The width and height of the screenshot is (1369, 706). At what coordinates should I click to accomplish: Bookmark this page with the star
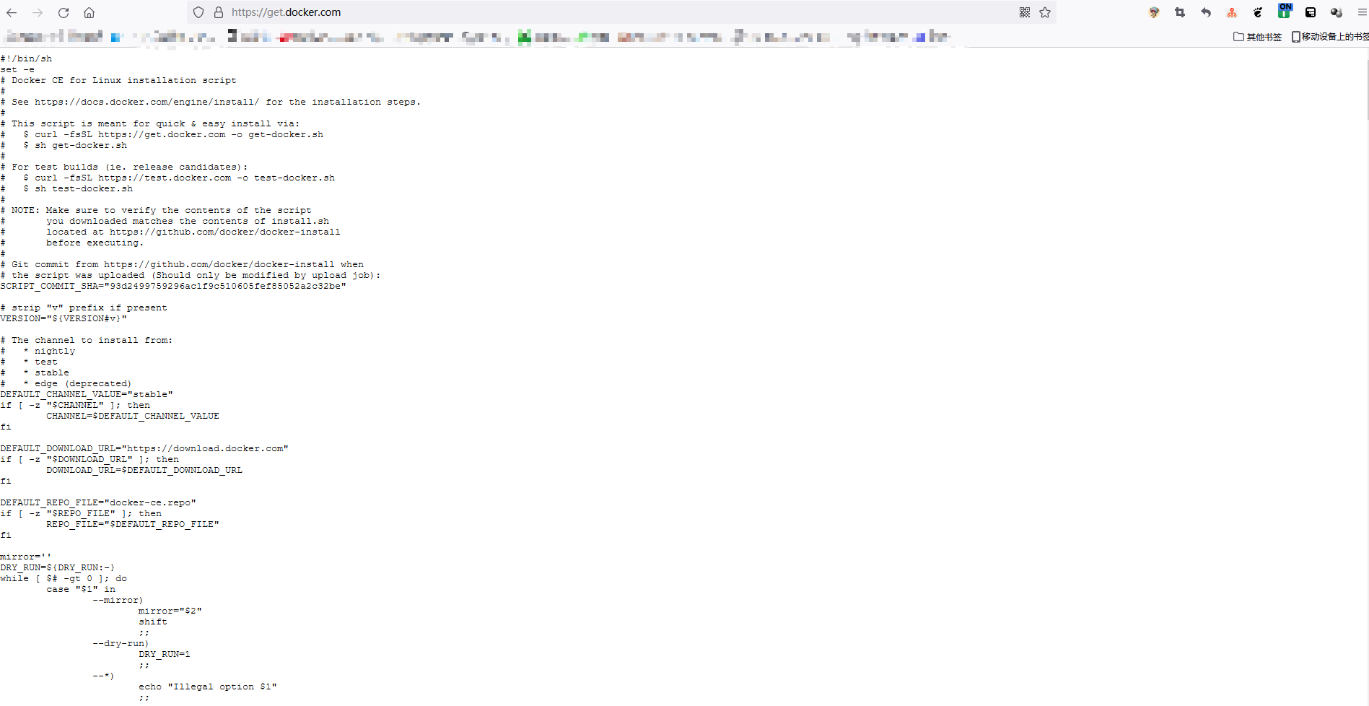coord(1045,12)
